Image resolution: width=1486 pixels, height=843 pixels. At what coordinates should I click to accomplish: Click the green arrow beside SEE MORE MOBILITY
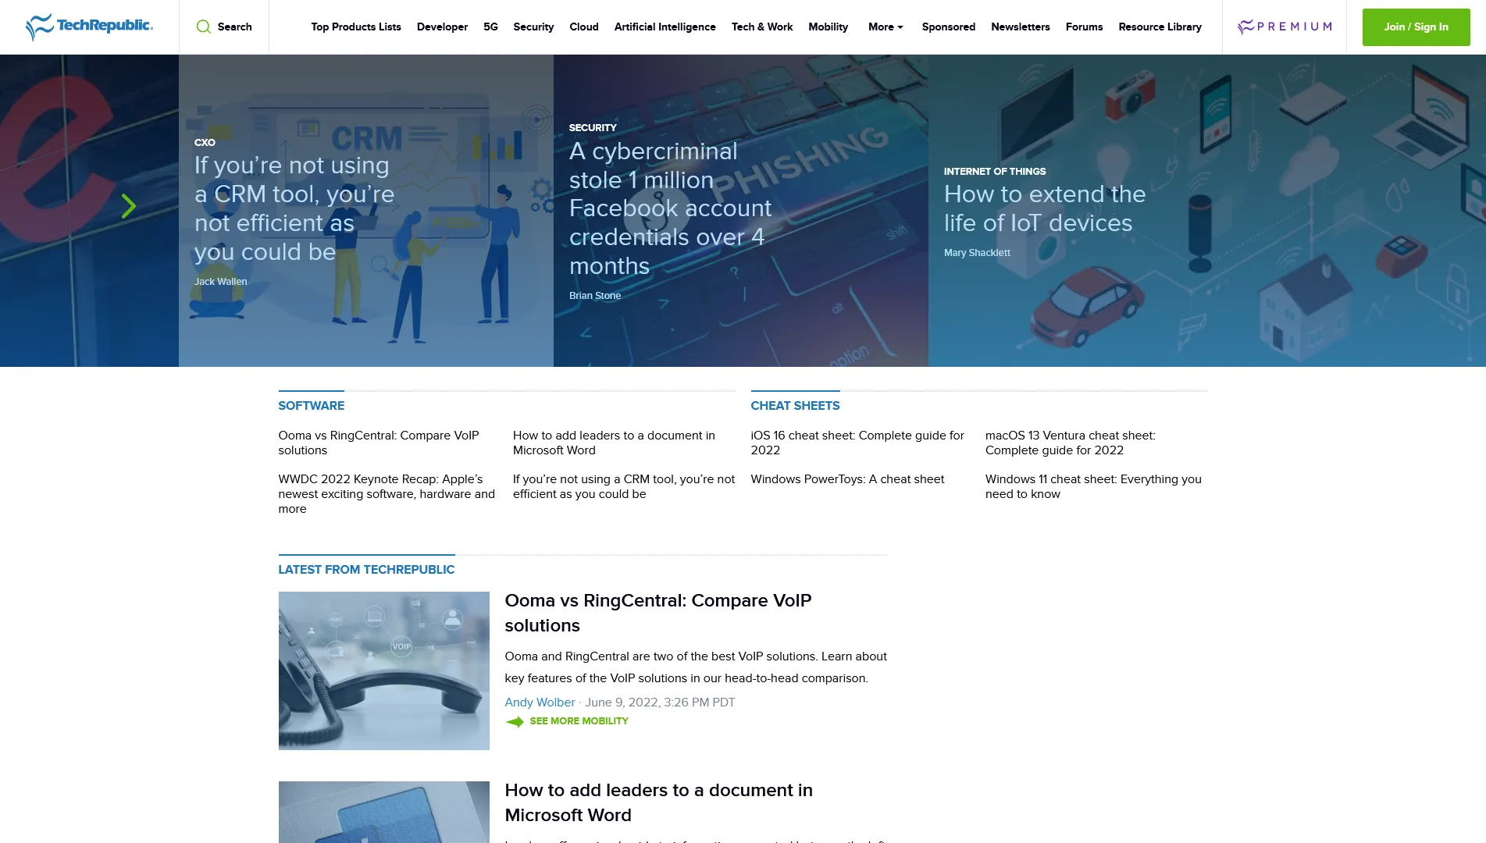point(515,722)
